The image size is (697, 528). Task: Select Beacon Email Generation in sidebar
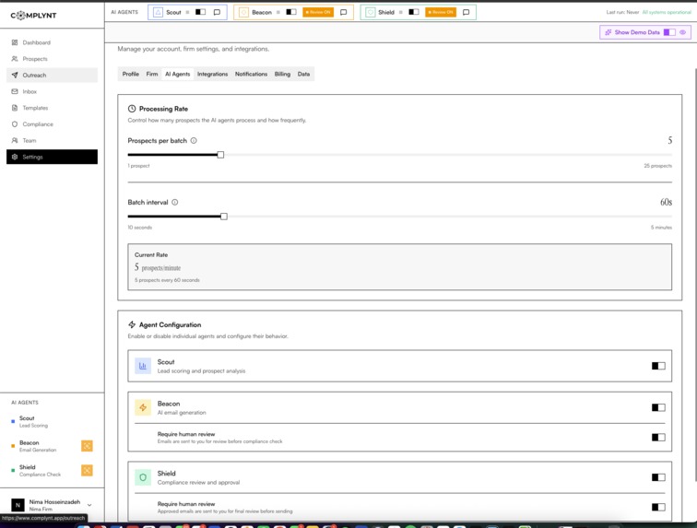[x=38, y=446]
